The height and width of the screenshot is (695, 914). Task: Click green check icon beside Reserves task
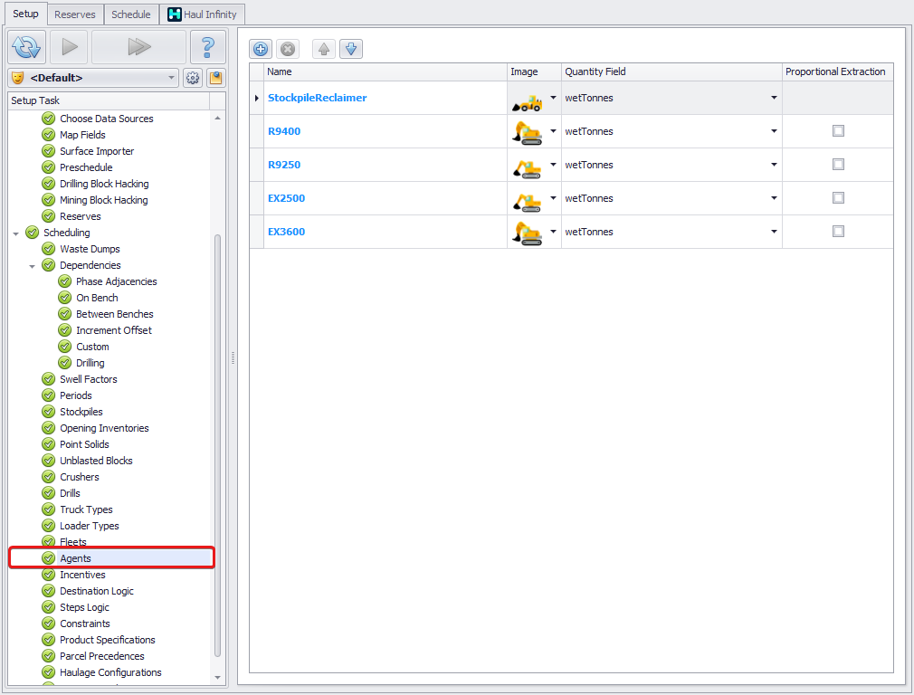(49, 216)
